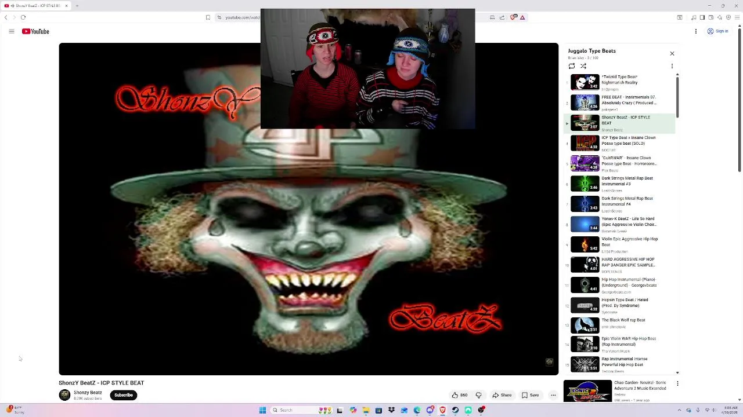The width and height of the screenshot is (743, 417).
Task: Save the video to a playlist
Action: click(531, 395)
